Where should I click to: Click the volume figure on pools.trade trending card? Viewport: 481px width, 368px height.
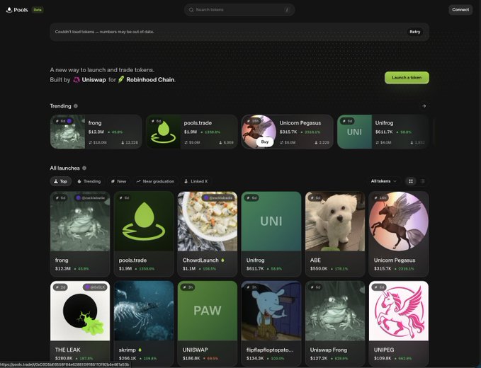pos(193,142)
